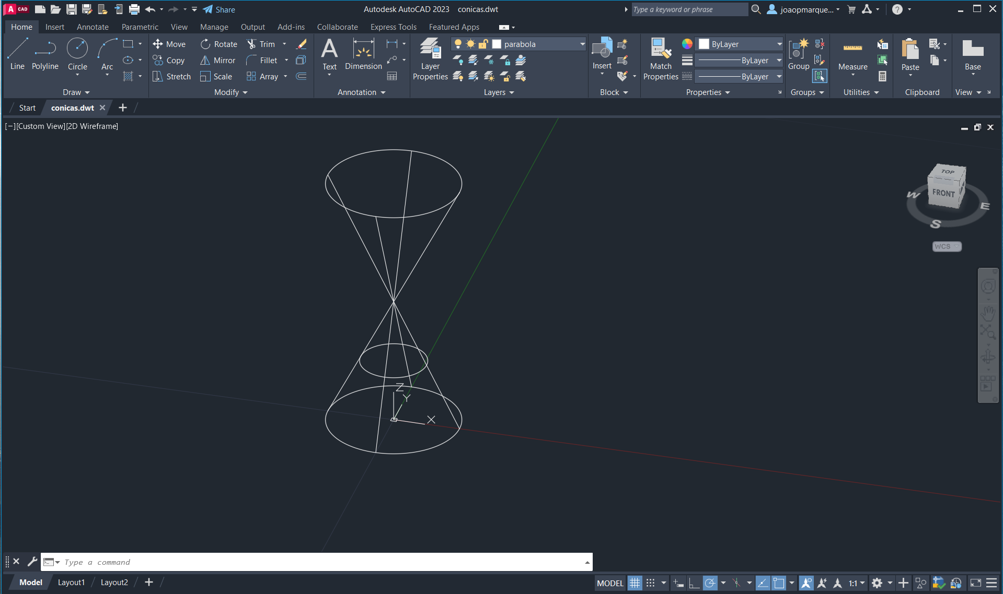Toggle polar tracking in status bar
1003x594 pixels.
click(710, 583)
